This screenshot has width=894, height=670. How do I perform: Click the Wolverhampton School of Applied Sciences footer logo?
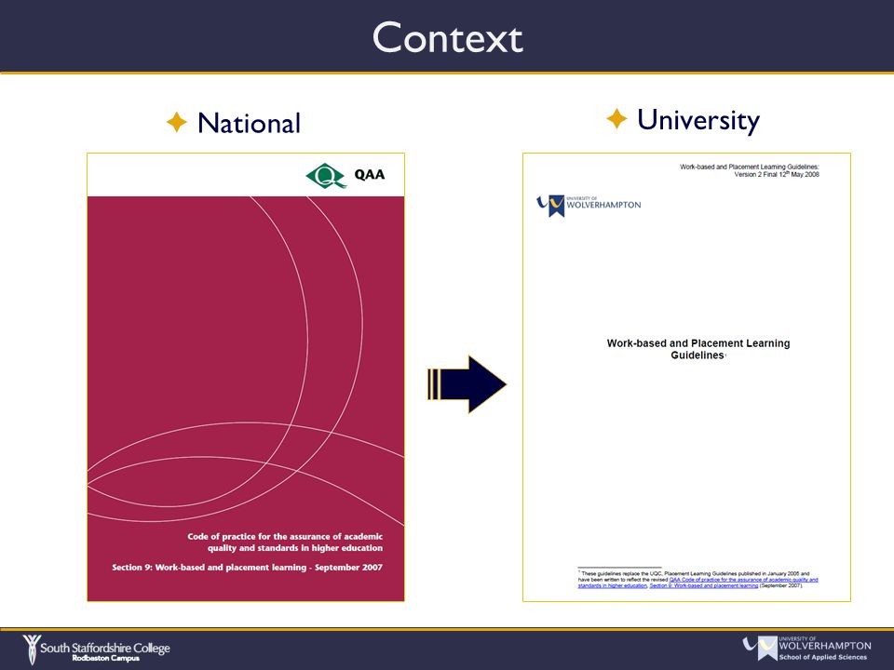pos(806,649)
